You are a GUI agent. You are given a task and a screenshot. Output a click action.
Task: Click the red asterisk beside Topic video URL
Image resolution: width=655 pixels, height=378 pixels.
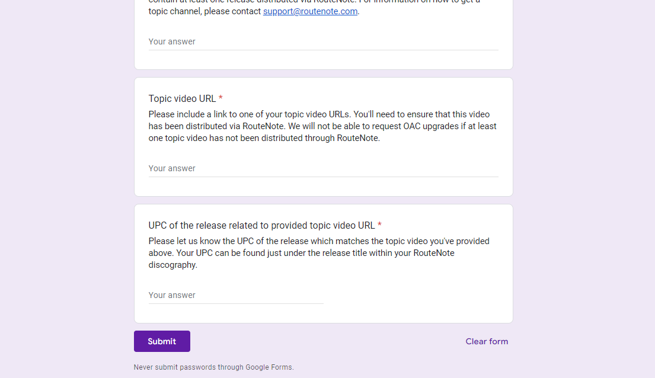coord(221,98)
